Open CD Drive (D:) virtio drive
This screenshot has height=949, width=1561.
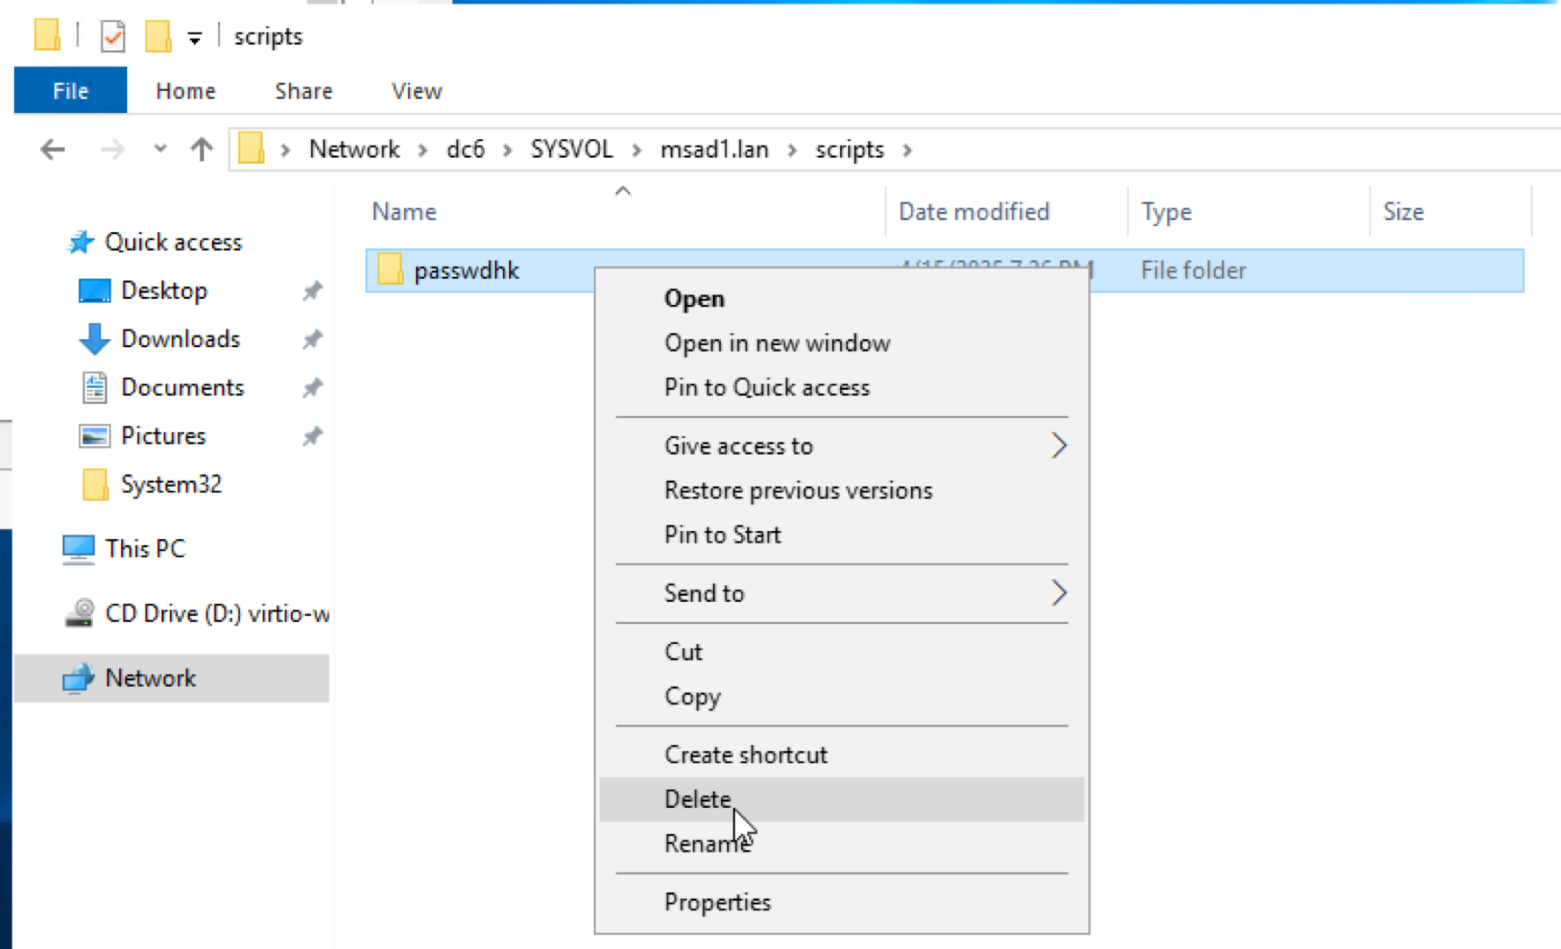(215, 613)
